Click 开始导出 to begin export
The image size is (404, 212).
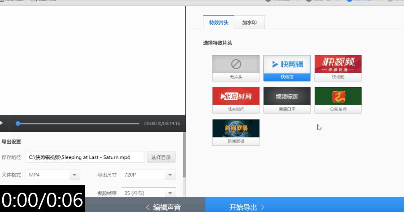[247, 207]
